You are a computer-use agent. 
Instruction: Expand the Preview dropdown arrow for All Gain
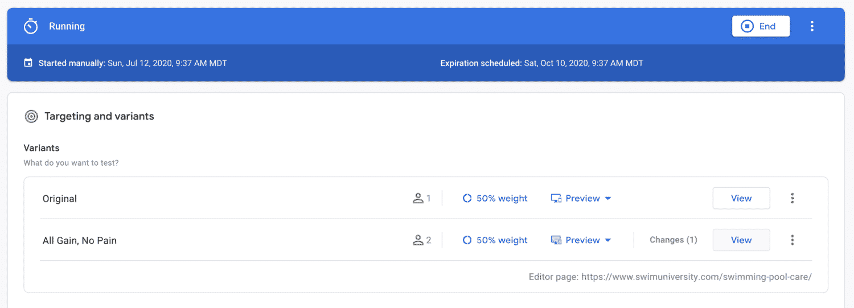608,240
